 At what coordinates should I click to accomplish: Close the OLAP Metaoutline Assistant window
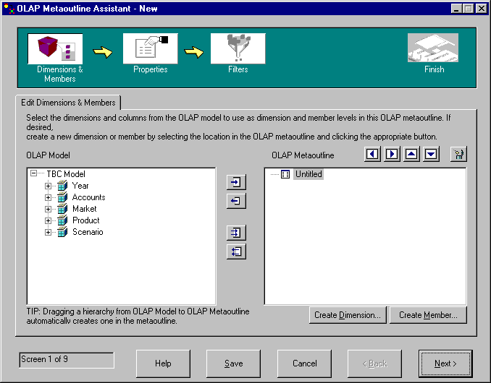482,9
